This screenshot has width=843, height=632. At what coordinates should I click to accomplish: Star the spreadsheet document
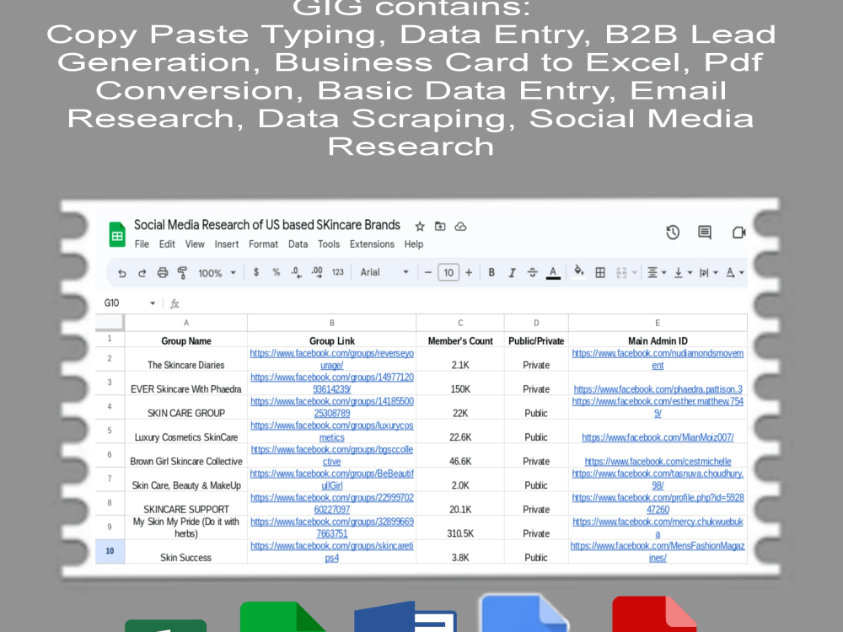[x=420, y=226]
